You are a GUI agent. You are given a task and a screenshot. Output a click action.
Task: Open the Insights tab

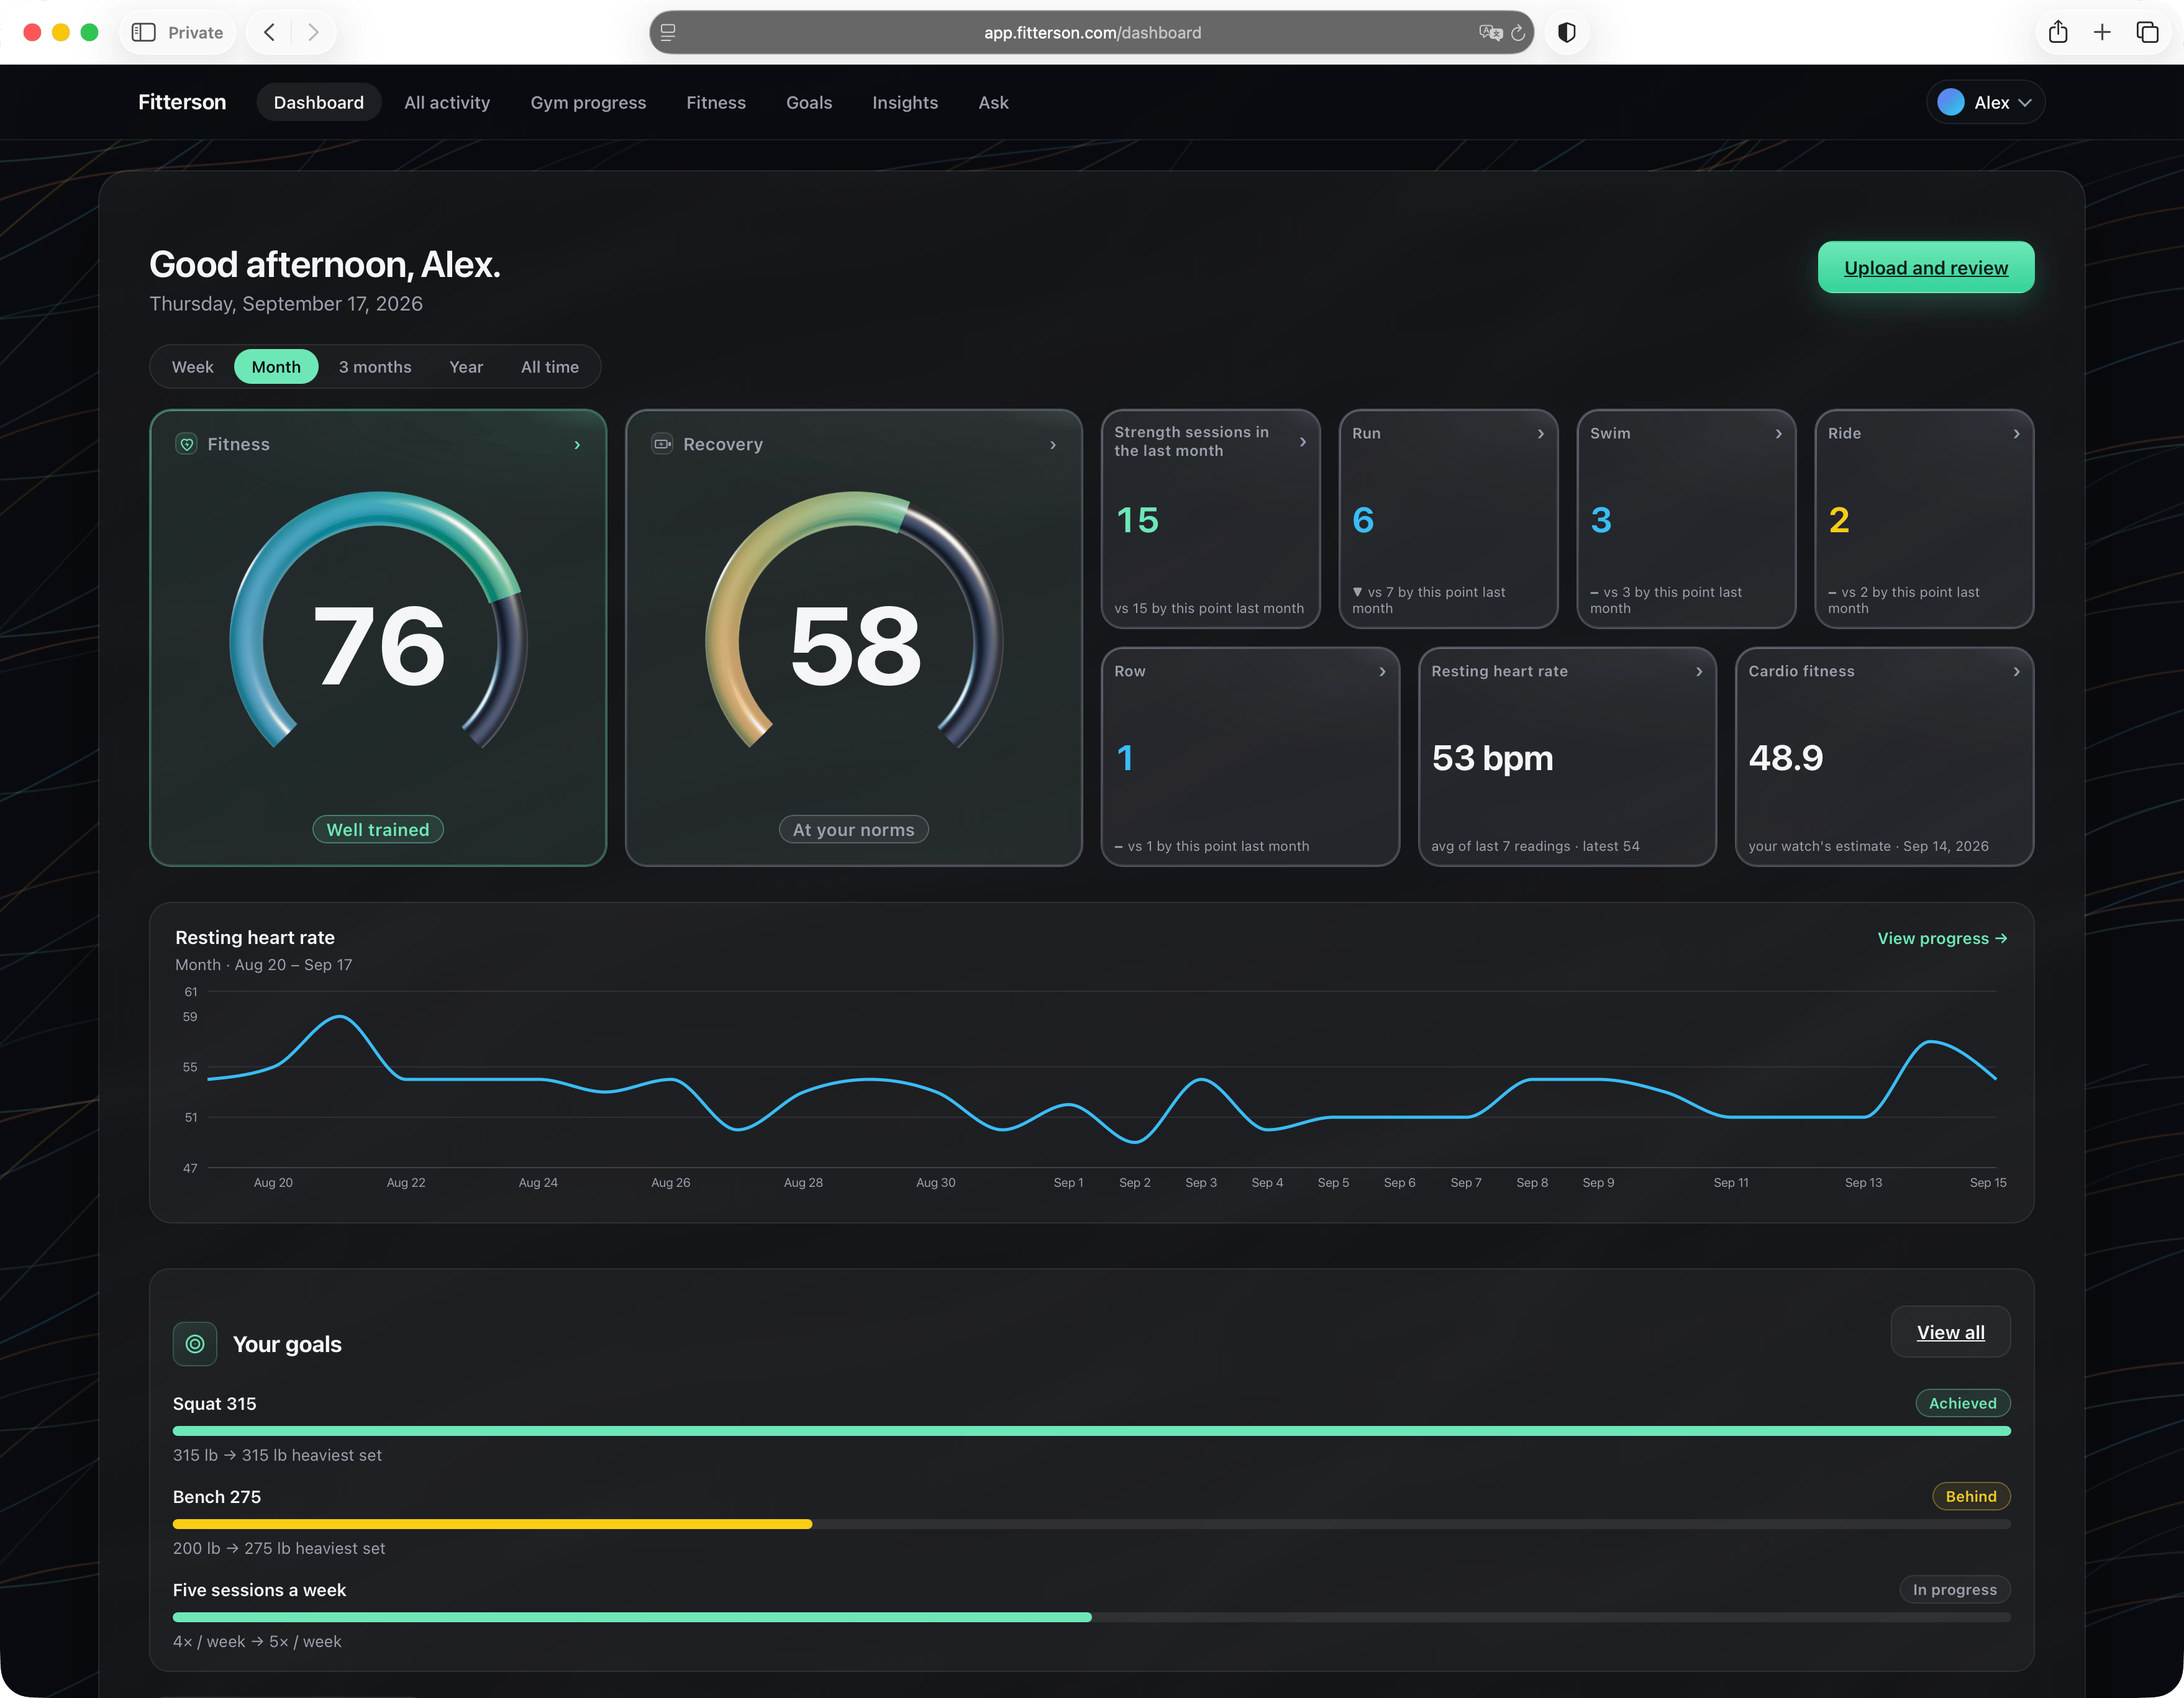pos(905,102)
